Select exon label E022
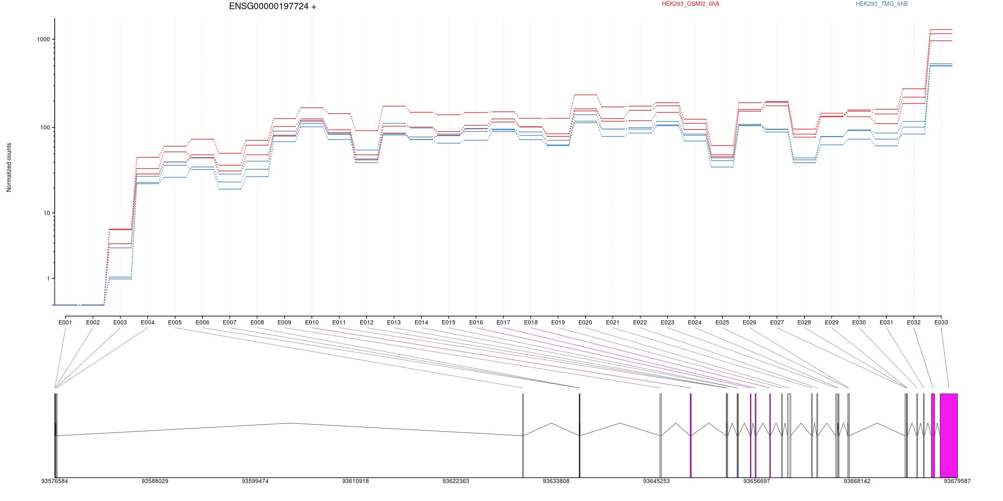 [640, 322]
